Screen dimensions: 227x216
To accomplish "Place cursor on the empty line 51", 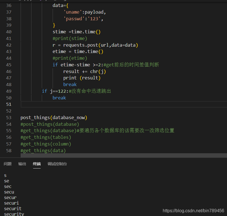I will (x=124, y=104).
